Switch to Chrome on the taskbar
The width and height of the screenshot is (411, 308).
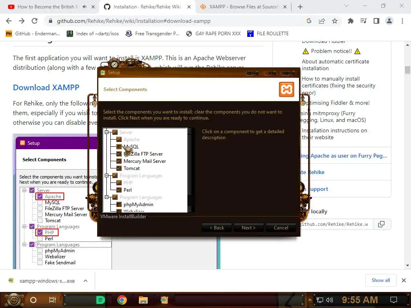122,300
